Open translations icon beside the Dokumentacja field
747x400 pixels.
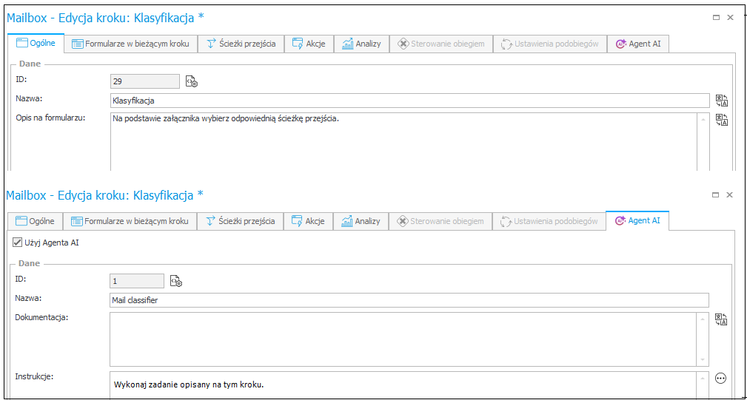(x=721, y=319)
